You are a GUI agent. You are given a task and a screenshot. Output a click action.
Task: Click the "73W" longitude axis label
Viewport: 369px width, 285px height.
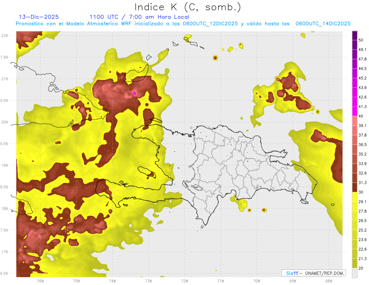point(149,281)
